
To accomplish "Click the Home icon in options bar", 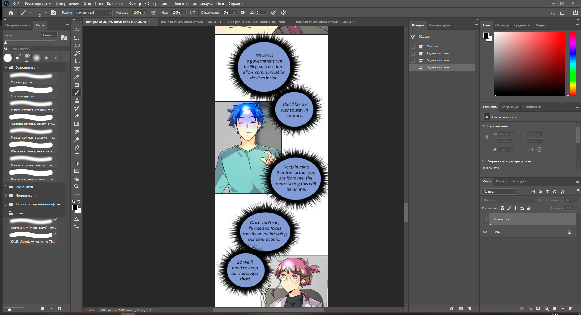I will click(11, 13).
